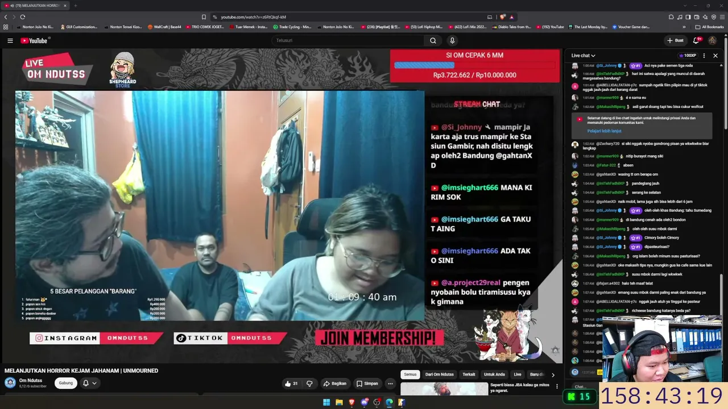Like the video with thumbs up
Screen dimensions: 728x409
(291, 383)
